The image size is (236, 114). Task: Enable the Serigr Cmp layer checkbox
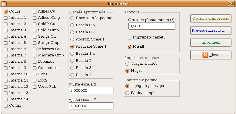point(35,43)
